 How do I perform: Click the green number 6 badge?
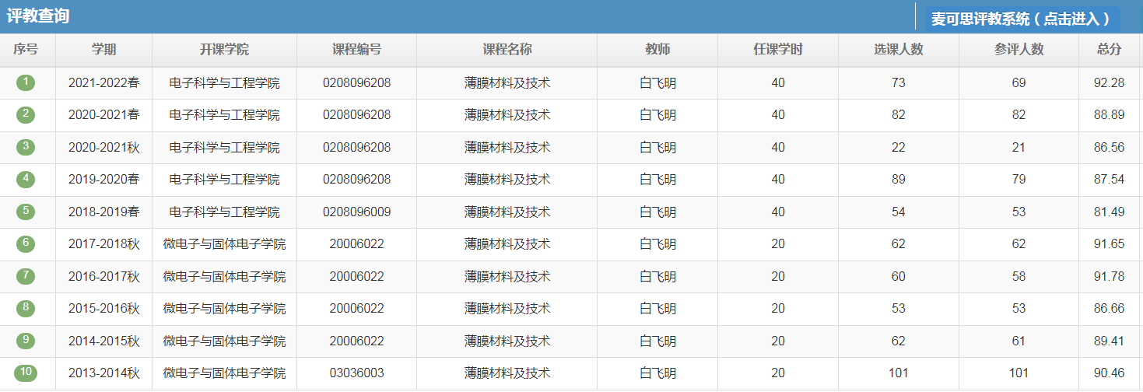click(x=26, y=243)
